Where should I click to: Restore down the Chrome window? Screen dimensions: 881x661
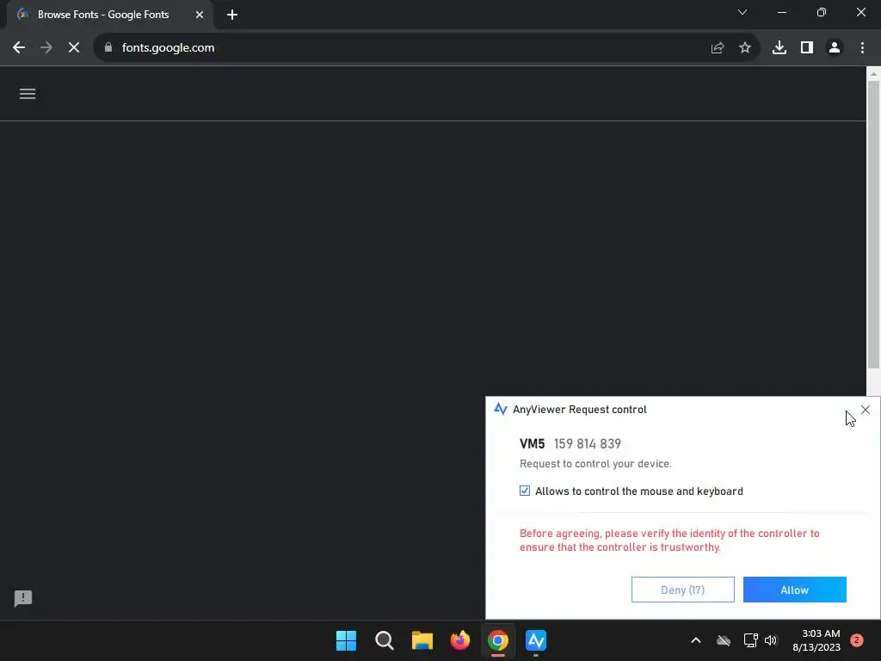pos(822,12)
